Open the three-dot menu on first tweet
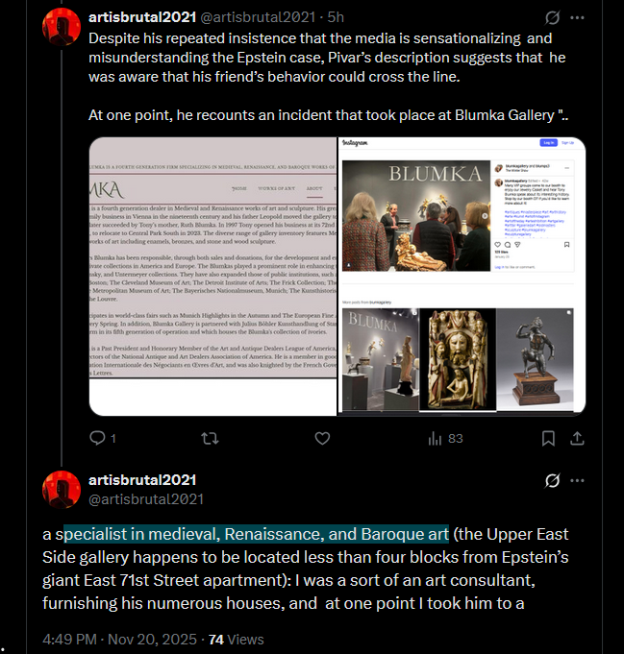 pyautogui.click(x=577, y=17)
